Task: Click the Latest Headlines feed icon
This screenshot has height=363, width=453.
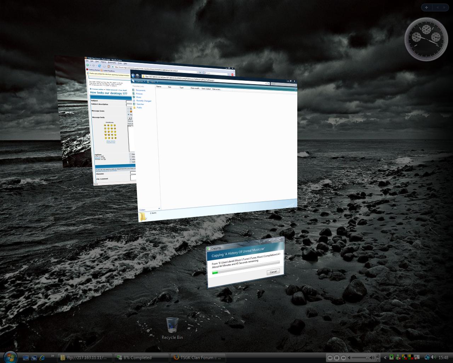Action: pos(101,70)
